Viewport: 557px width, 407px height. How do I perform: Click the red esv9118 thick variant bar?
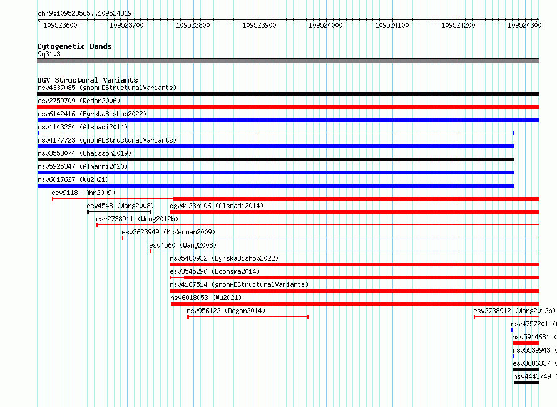356,199
